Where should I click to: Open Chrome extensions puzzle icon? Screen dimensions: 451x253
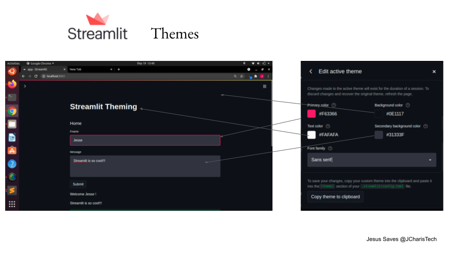pyautogui.click(x=256, y=76)
